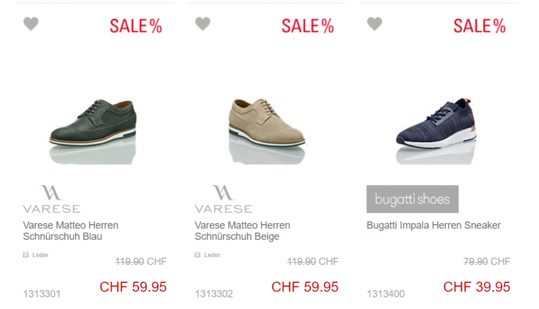Open Varese Matteo Herren Schnürschuh Beige link

[242, 231]
